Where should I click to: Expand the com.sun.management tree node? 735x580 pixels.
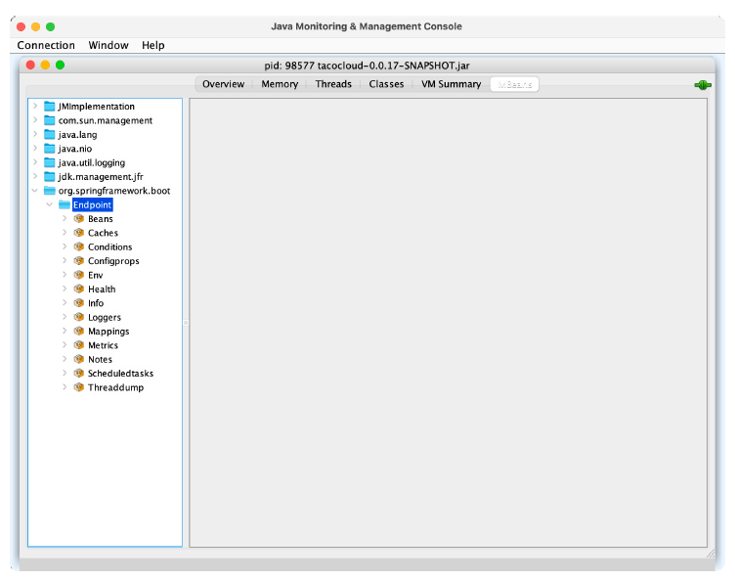tap(35, 120)
